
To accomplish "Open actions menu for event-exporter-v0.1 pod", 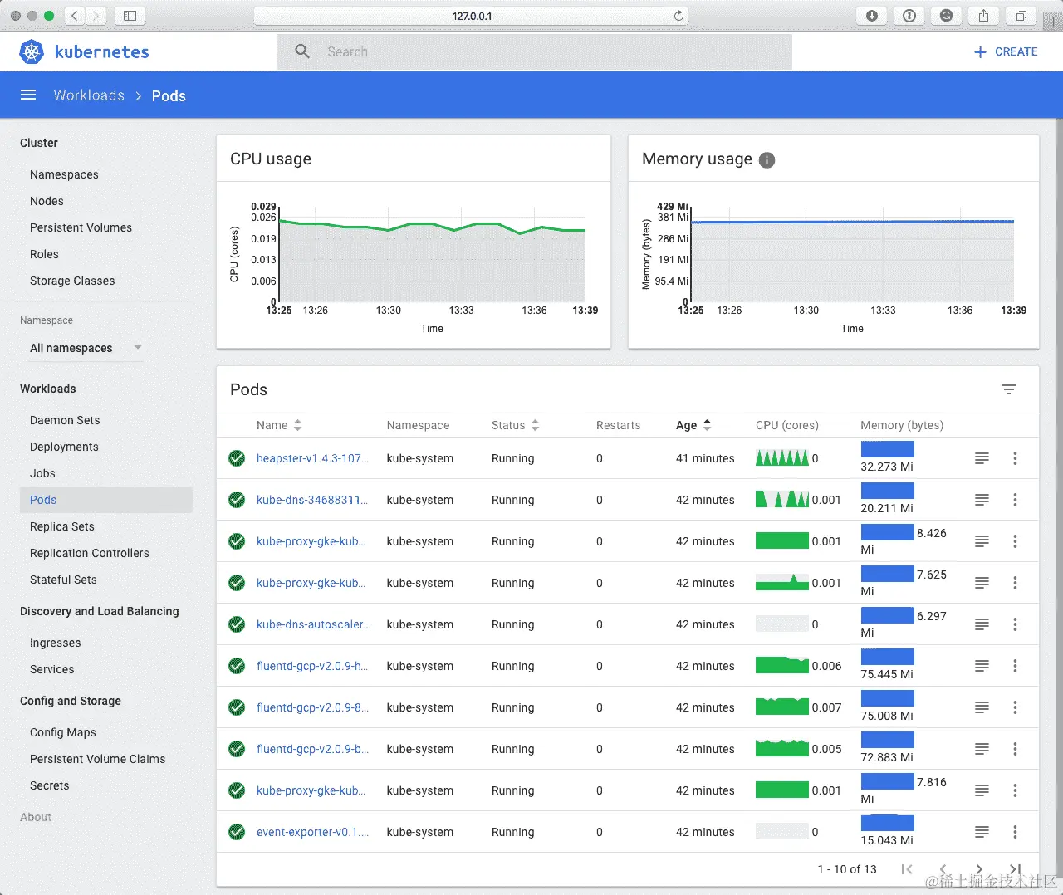I will [x=1015, y=832].
